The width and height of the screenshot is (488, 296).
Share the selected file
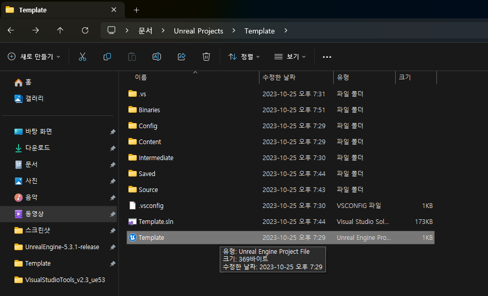[x=182, y=57]
